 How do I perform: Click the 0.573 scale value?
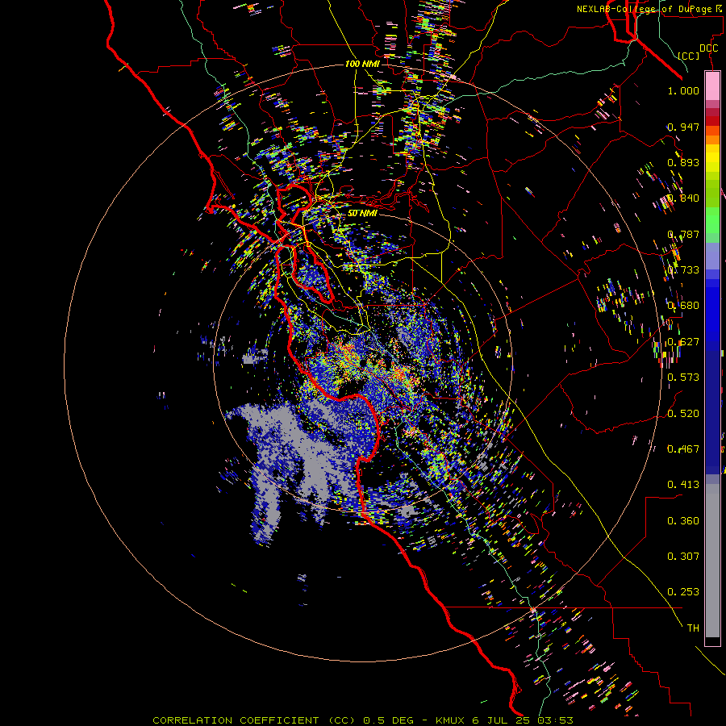click(683, 378)
